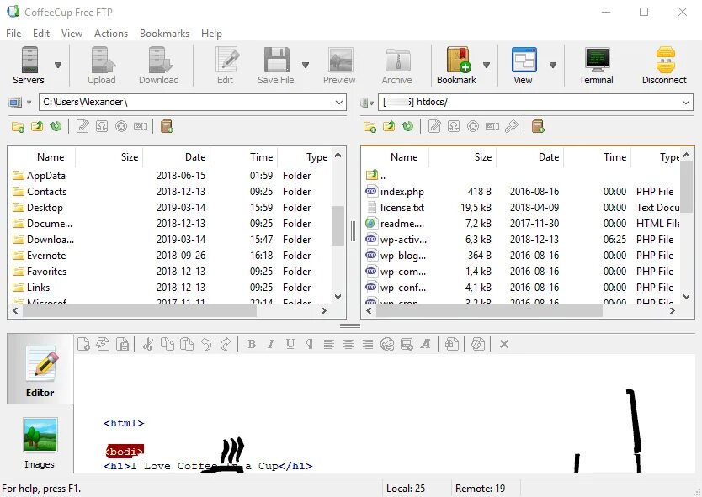Click the Download toolbar button

pos(159,66)
